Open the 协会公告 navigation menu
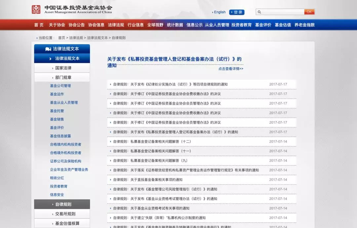357x228 pixels. [76, 25]
